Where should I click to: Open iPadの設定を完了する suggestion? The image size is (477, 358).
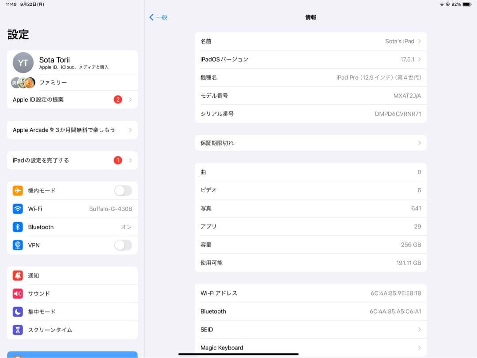[x=72, y=160]
